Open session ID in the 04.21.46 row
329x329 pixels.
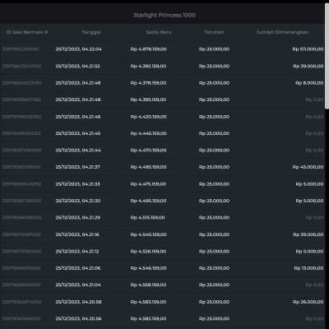pyautogui.click(x=21, y=117)
